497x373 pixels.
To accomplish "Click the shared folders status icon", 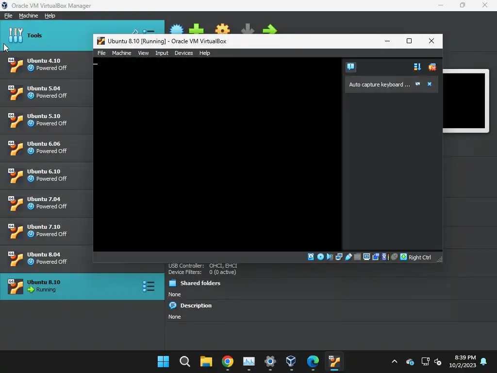I will [357, 257].
